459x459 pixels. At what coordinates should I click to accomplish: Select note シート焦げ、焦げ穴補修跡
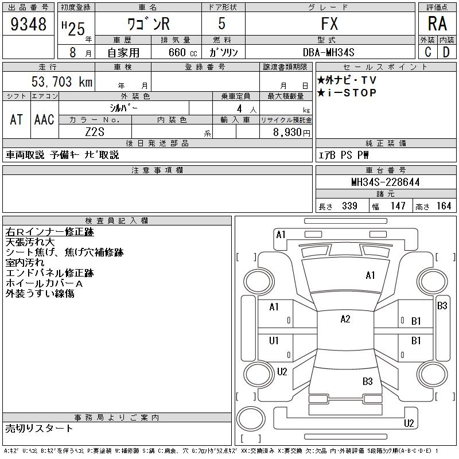pos(64,252)
